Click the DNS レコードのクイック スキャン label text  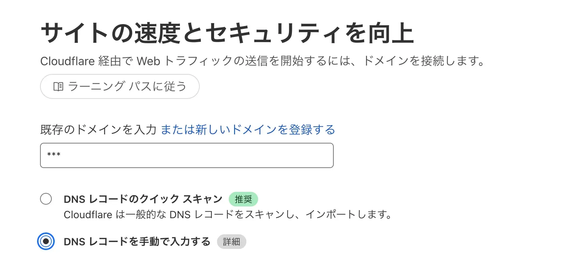pyautogui.click(x=143, y=199)
